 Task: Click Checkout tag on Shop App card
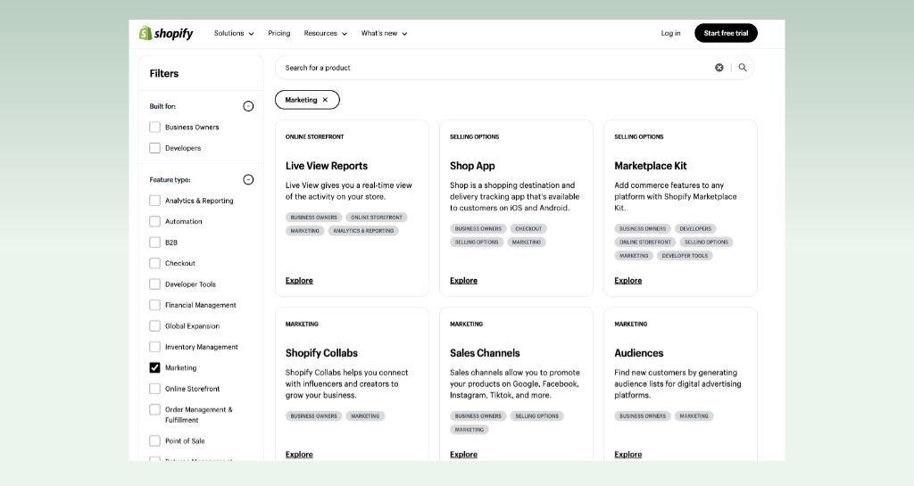(528, 229)
